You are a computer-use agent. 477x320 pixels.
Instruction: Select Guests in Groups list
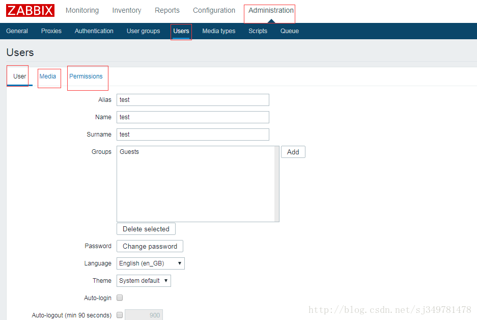[129, 152]
